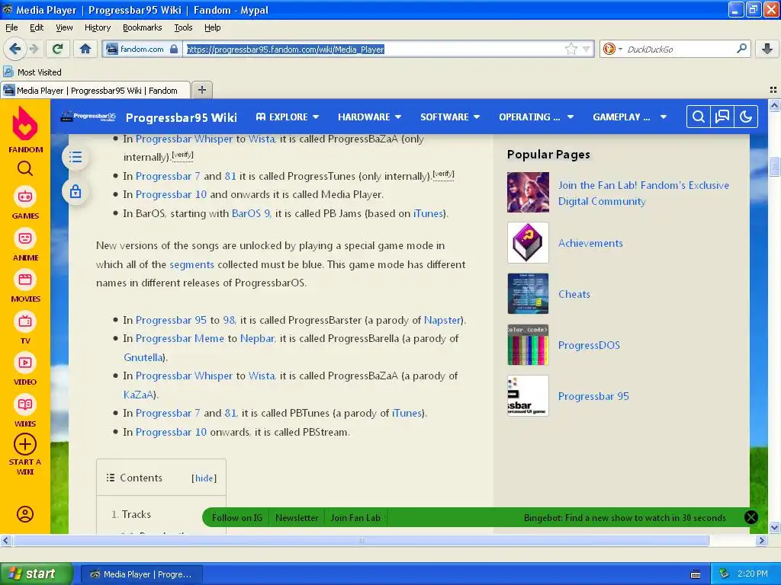The width and height of the screenshot is (781, 585).
Task: Click the Join Fan Lab button
Action: tap(355, 517)
